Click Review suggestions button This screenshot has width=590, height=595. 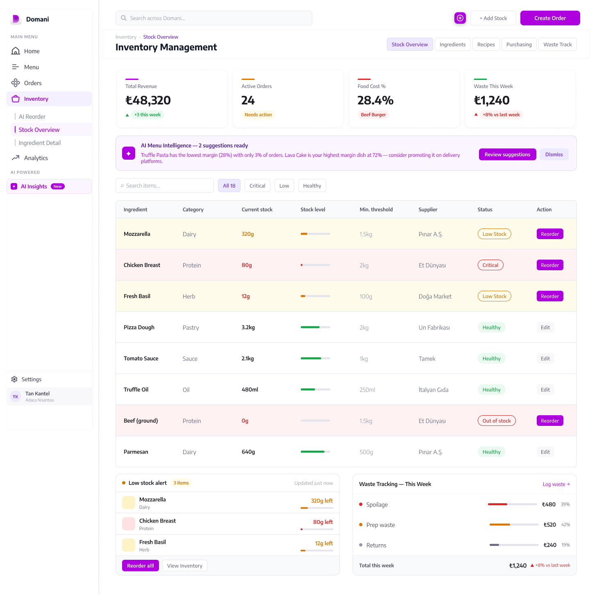pos(507,154)
